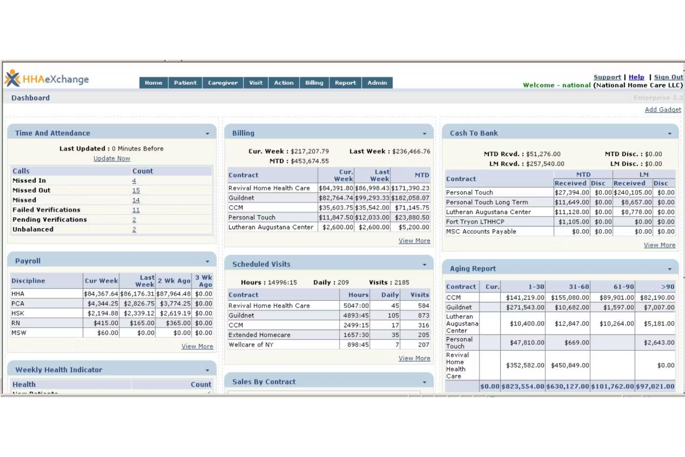Click the Hours column header in Scheduled Visits

coord(358,294)
